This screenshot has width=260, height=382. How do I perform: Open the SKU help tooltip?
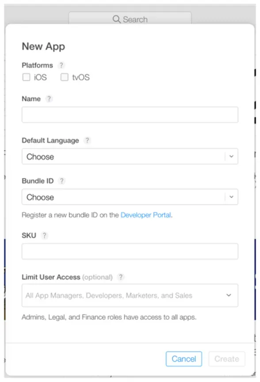tap(44, 235)
